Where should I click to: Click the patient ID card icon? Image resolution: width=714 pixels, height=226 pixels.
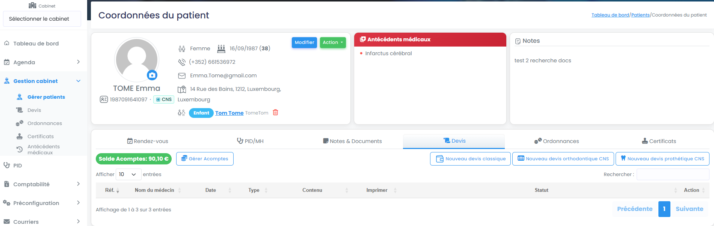pyautogui.click(x=104, y=99)
